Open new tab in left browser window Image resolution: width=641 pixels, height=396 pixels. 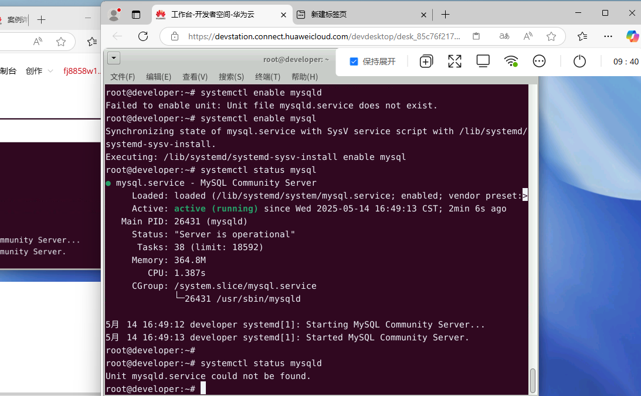41,19
